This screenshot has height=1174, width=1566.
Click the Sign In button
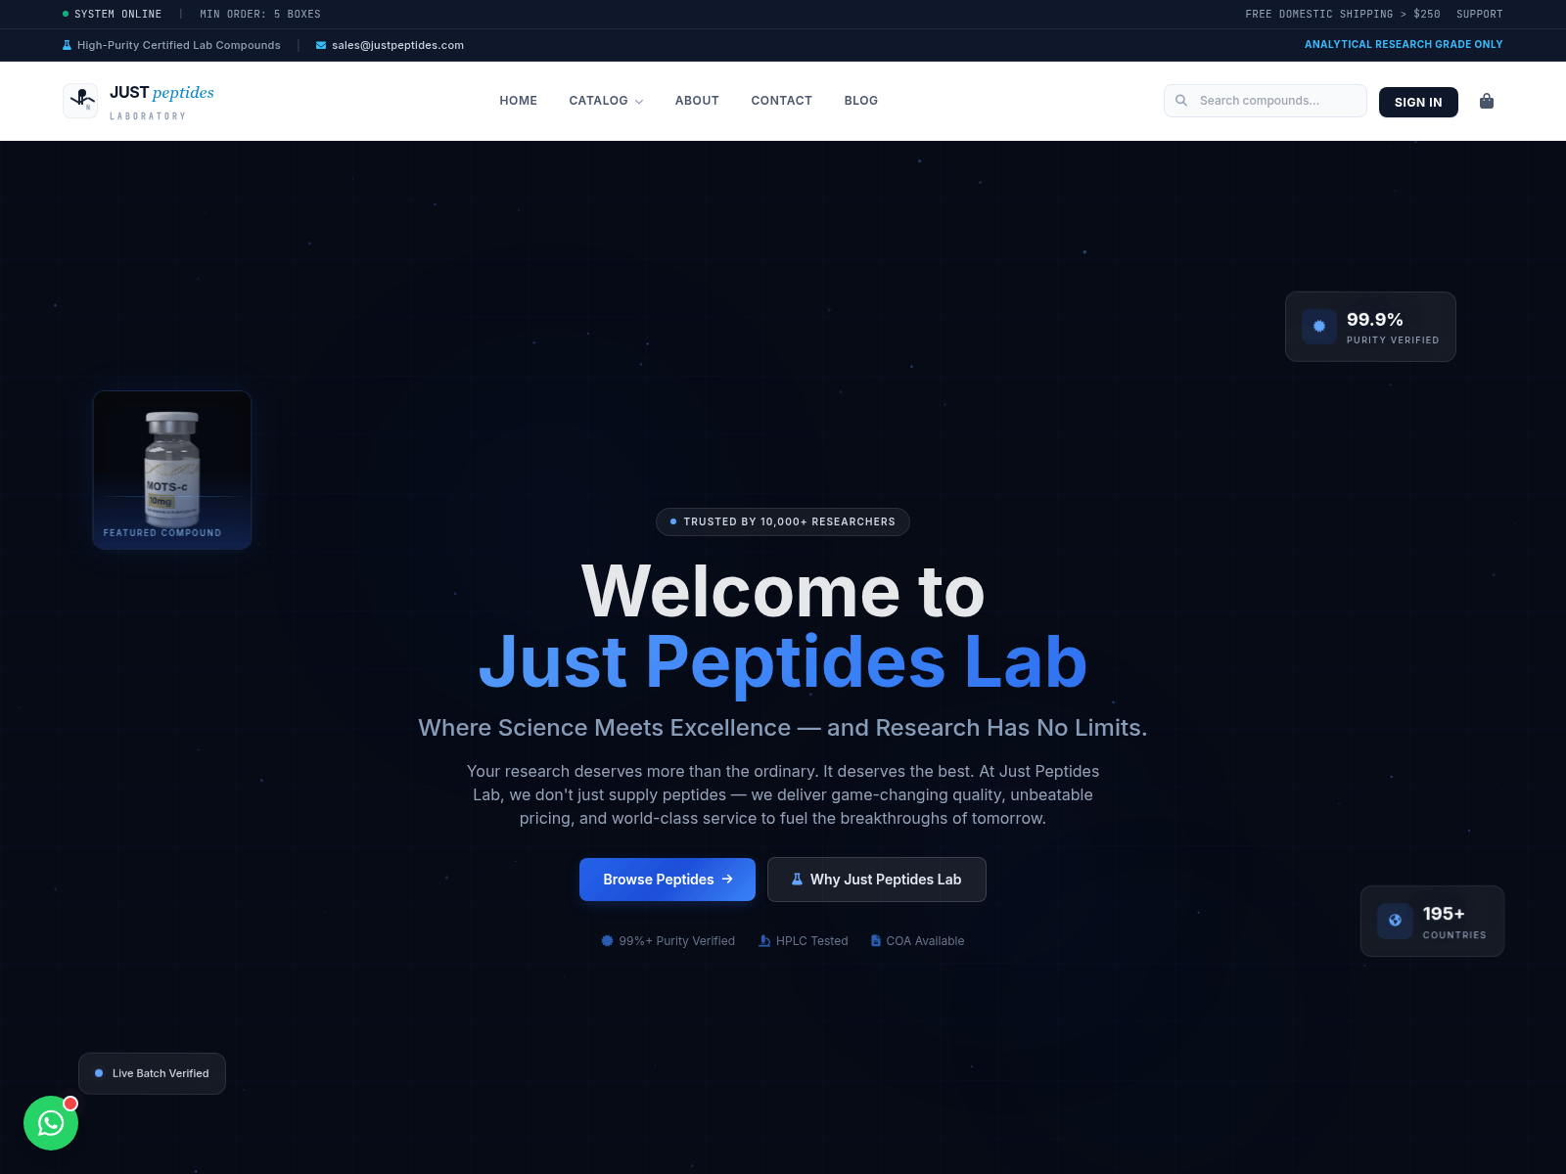click(1418, 102)
